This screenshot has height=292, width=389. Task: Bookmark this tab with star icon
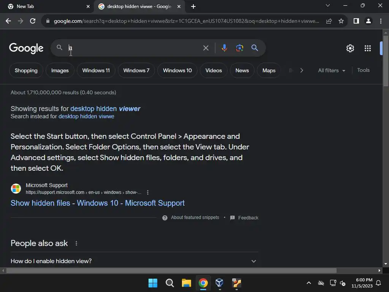click(x=341, y=21)
